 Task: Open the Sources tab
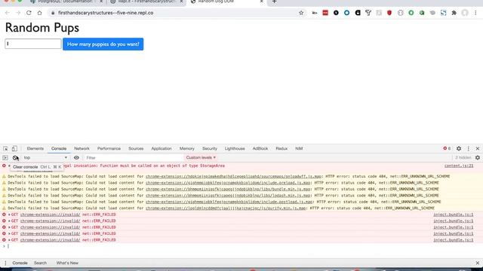point(136,149)
